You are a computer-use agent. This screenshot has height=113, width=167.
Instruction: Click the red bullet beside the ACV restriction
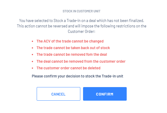pyautogui.click(x=32, y=41)
